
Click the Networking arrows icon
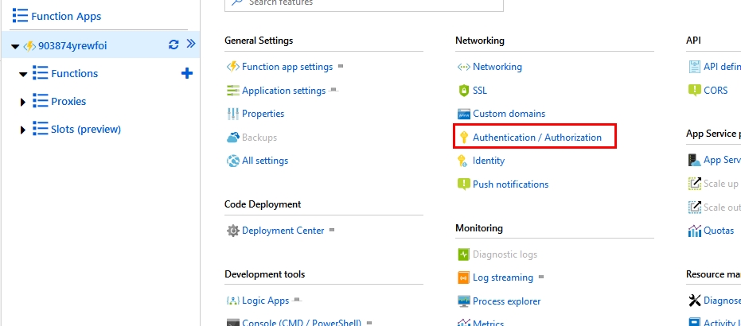pos(463,67)
